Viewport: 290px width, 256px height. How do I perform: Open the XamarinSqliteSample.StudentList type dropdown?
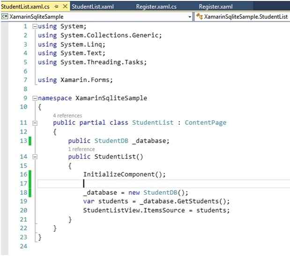(x=243, y=17)
